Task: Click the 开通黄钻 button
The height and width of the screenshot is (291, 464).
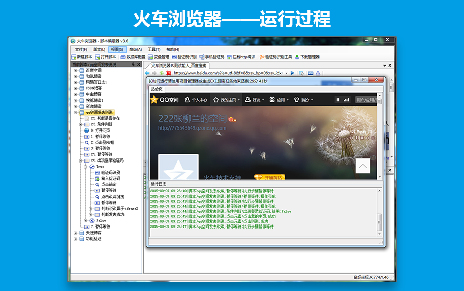Action: (x=268, y=177)
